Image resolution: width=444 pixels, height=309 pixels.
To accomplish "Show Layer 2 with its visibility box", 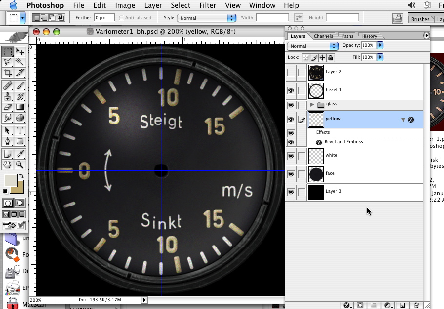I will [x=291, y=73].
